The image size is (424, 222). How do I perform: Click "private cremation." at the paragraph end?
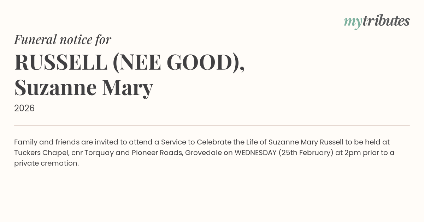coord(46,163)
